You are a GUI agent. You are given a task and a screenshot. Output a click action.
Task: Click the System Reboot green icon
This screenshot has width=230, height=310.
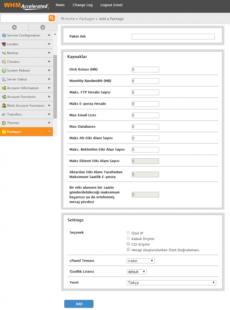click(4, 71)
